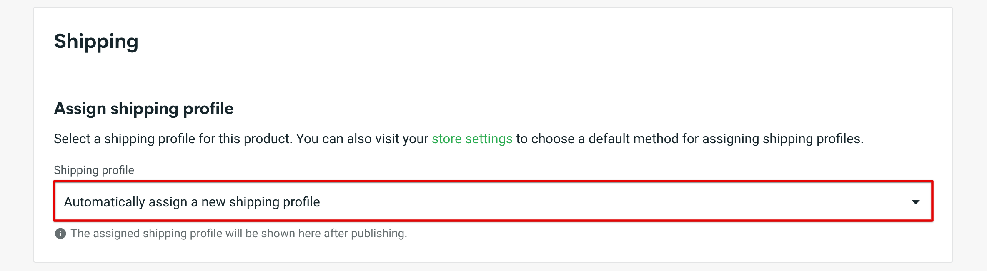The width and height of the screenshot is (987, 271).
Task: Click the Assign shipping profile header
Action: (143, 108)
